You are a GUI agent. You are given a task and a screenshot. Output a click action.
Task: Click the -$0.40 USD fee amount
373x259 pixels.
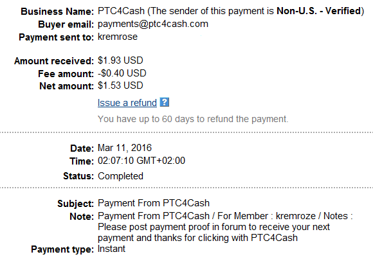tap(122, 73)
